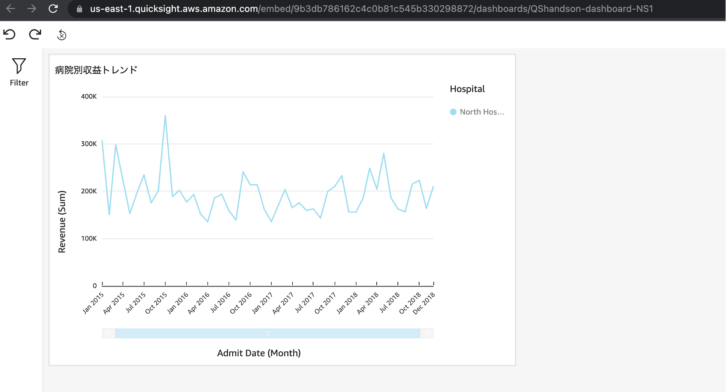The height and width of the screenshot is (392, 726).
Task: Click the 100K y-axis value
Action: point(89,238)
